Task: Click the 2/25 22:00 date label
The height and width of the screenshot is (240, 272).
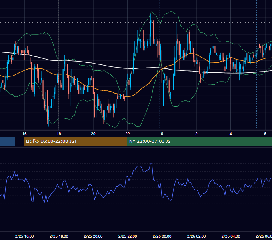Action: pyautogui.click(x=128, y=236)
